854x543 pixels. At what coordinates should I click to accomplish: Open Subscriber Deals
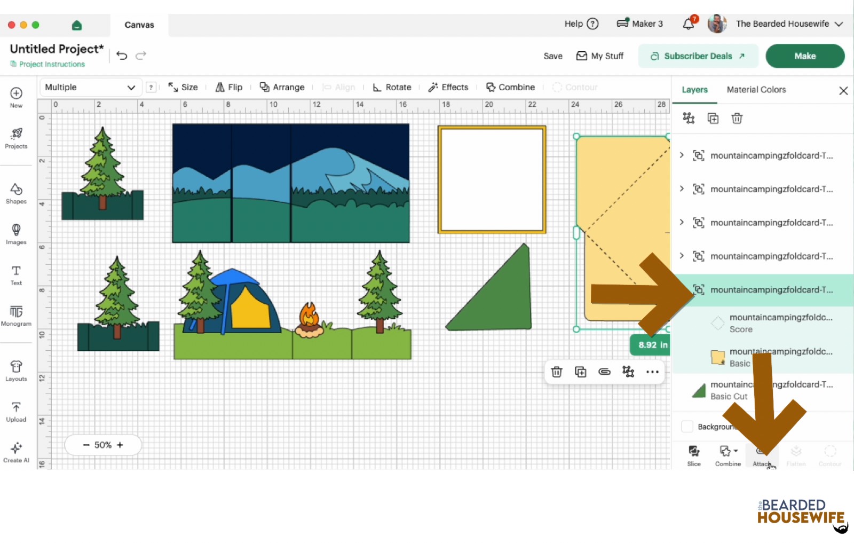click(x=698, y=56)
